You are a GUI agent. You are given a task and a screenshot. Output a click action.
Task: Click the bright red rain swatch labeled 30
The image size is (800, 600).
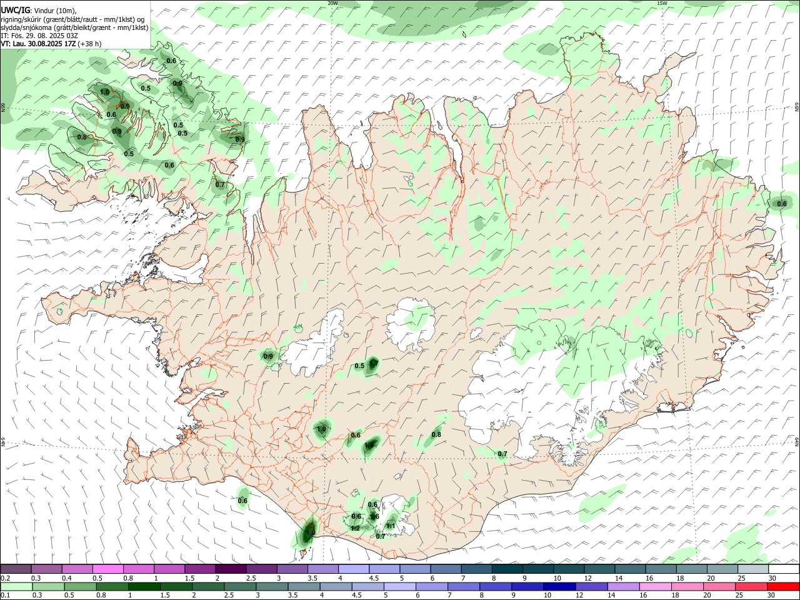pos(783,586)
